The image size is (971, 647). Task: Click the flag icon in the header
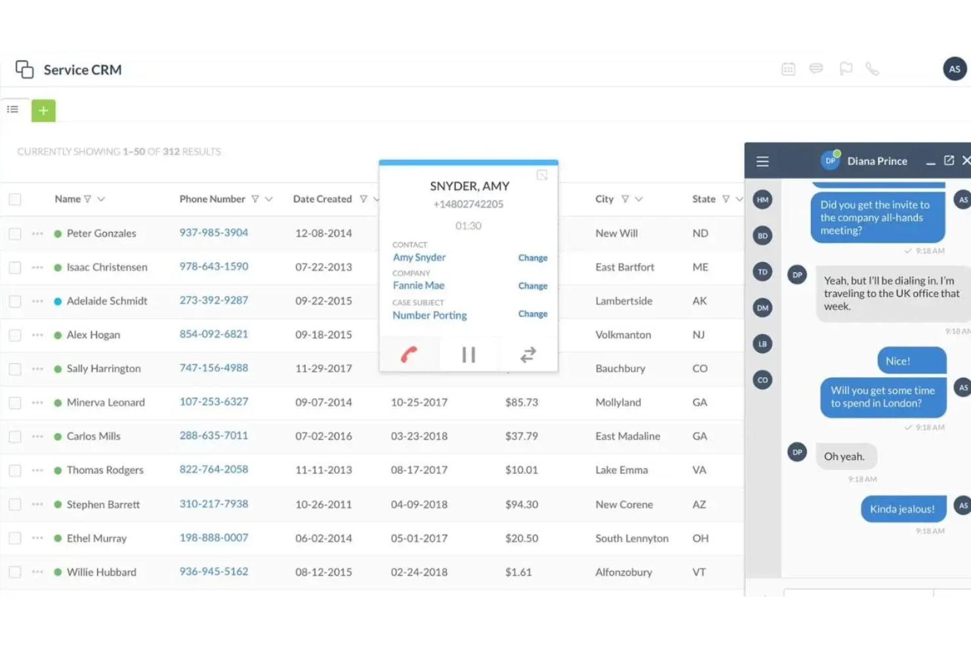coord(846,69)
